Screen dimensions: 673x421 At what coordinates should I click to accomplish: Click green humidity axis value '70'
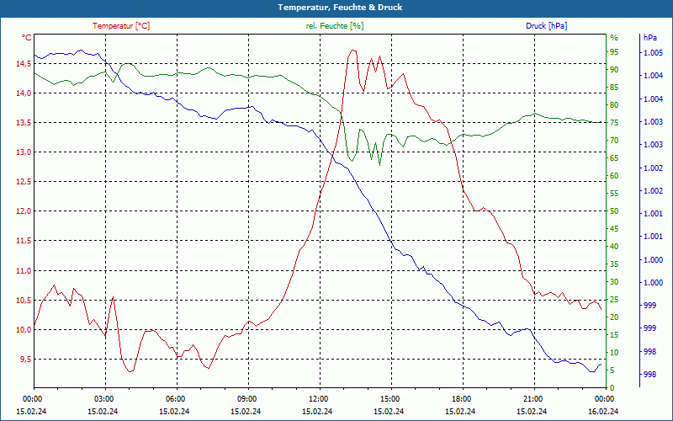pos(615,141)
